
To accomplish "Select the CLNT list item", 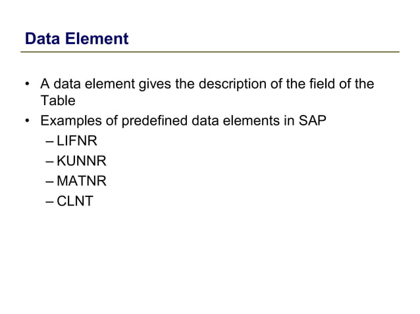I will point(74,201).
